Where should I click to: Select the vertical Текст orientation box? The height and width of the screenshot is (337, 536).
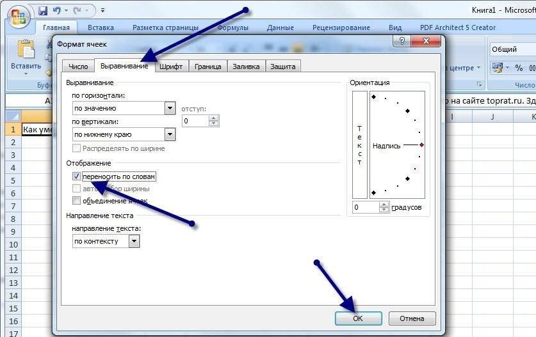coord(359,145)
